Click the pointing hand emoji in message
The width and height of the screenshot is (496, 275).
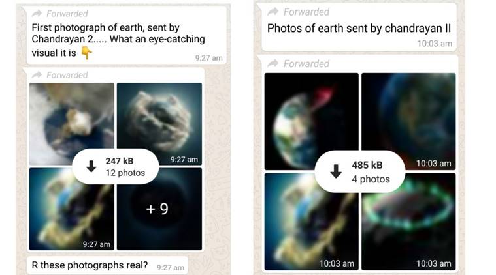point(86,53)
